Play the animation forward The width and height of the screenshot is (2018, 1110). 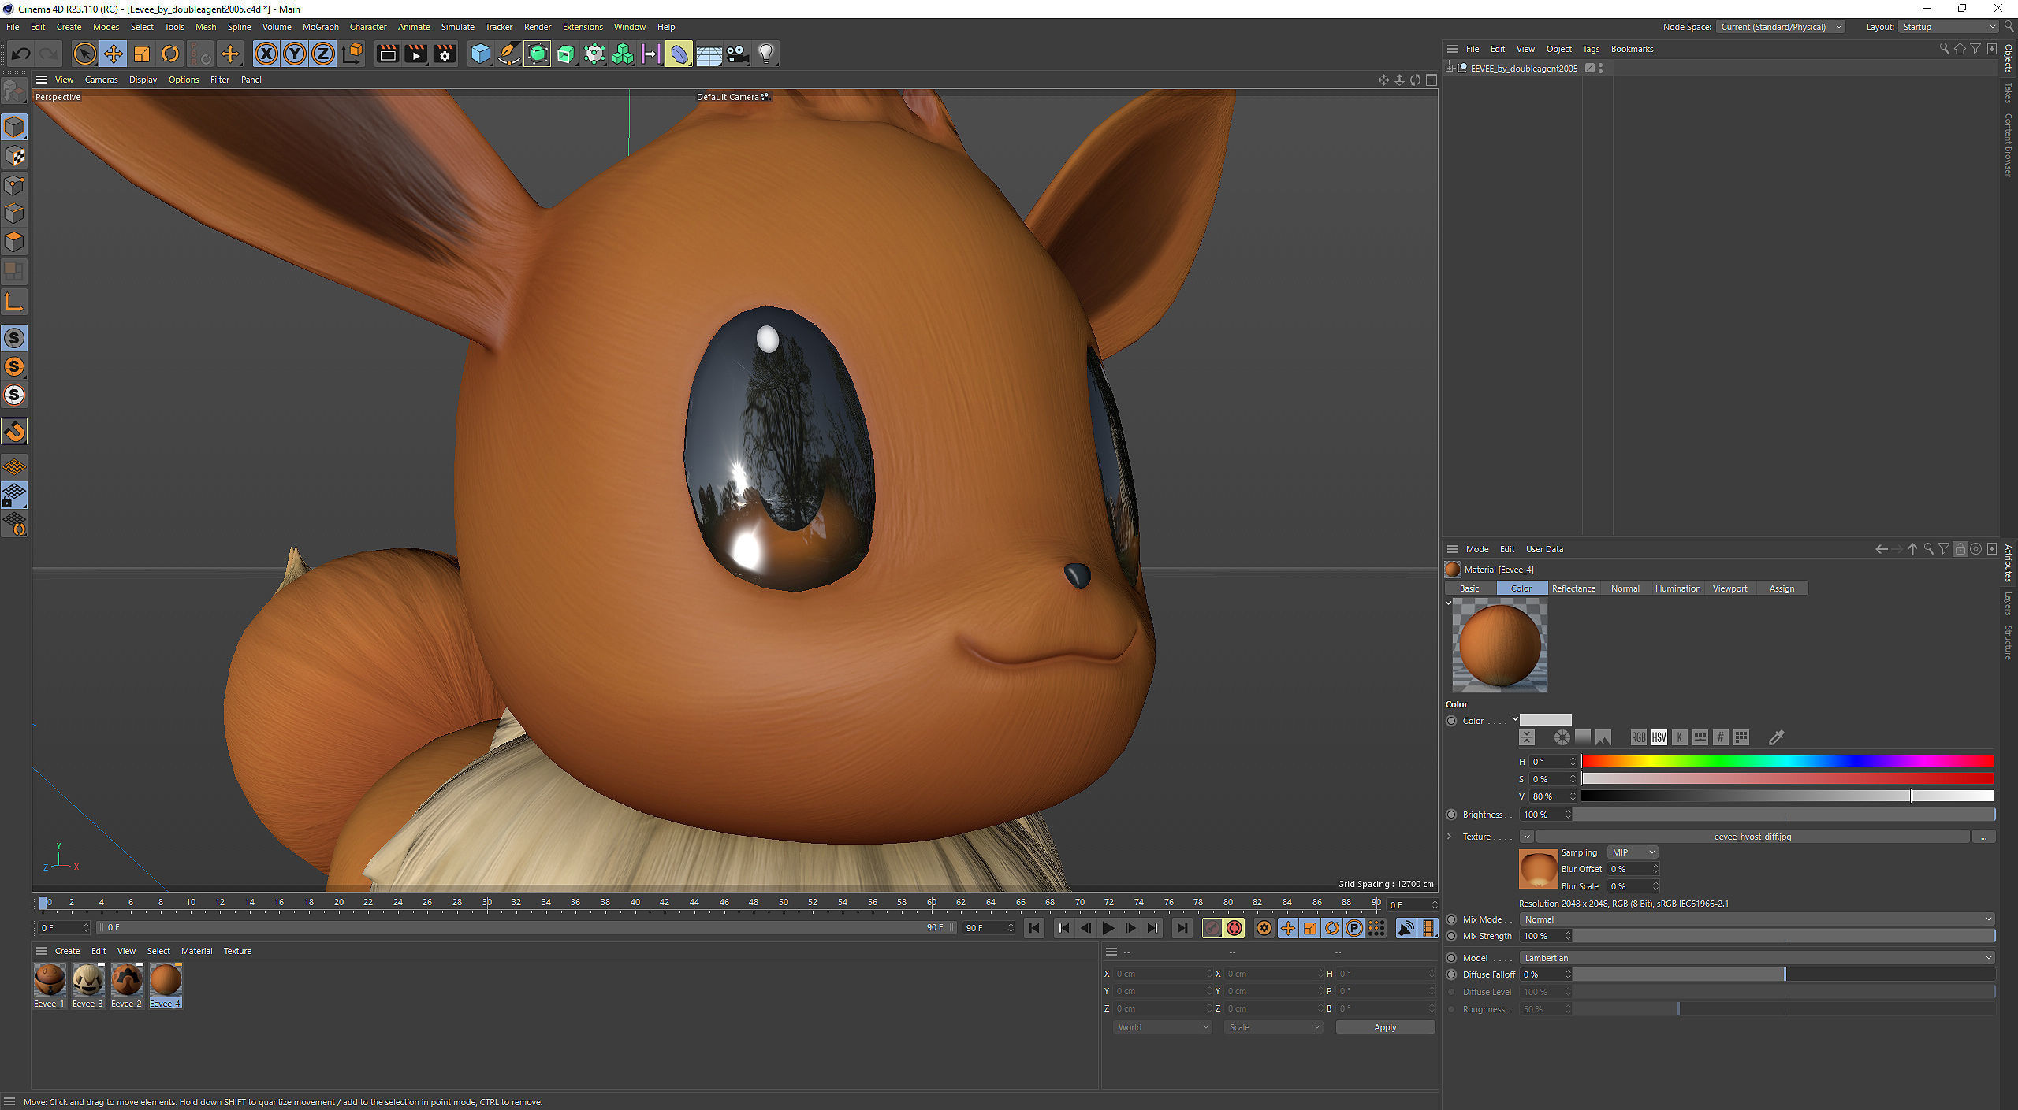tap(1108, 928)
